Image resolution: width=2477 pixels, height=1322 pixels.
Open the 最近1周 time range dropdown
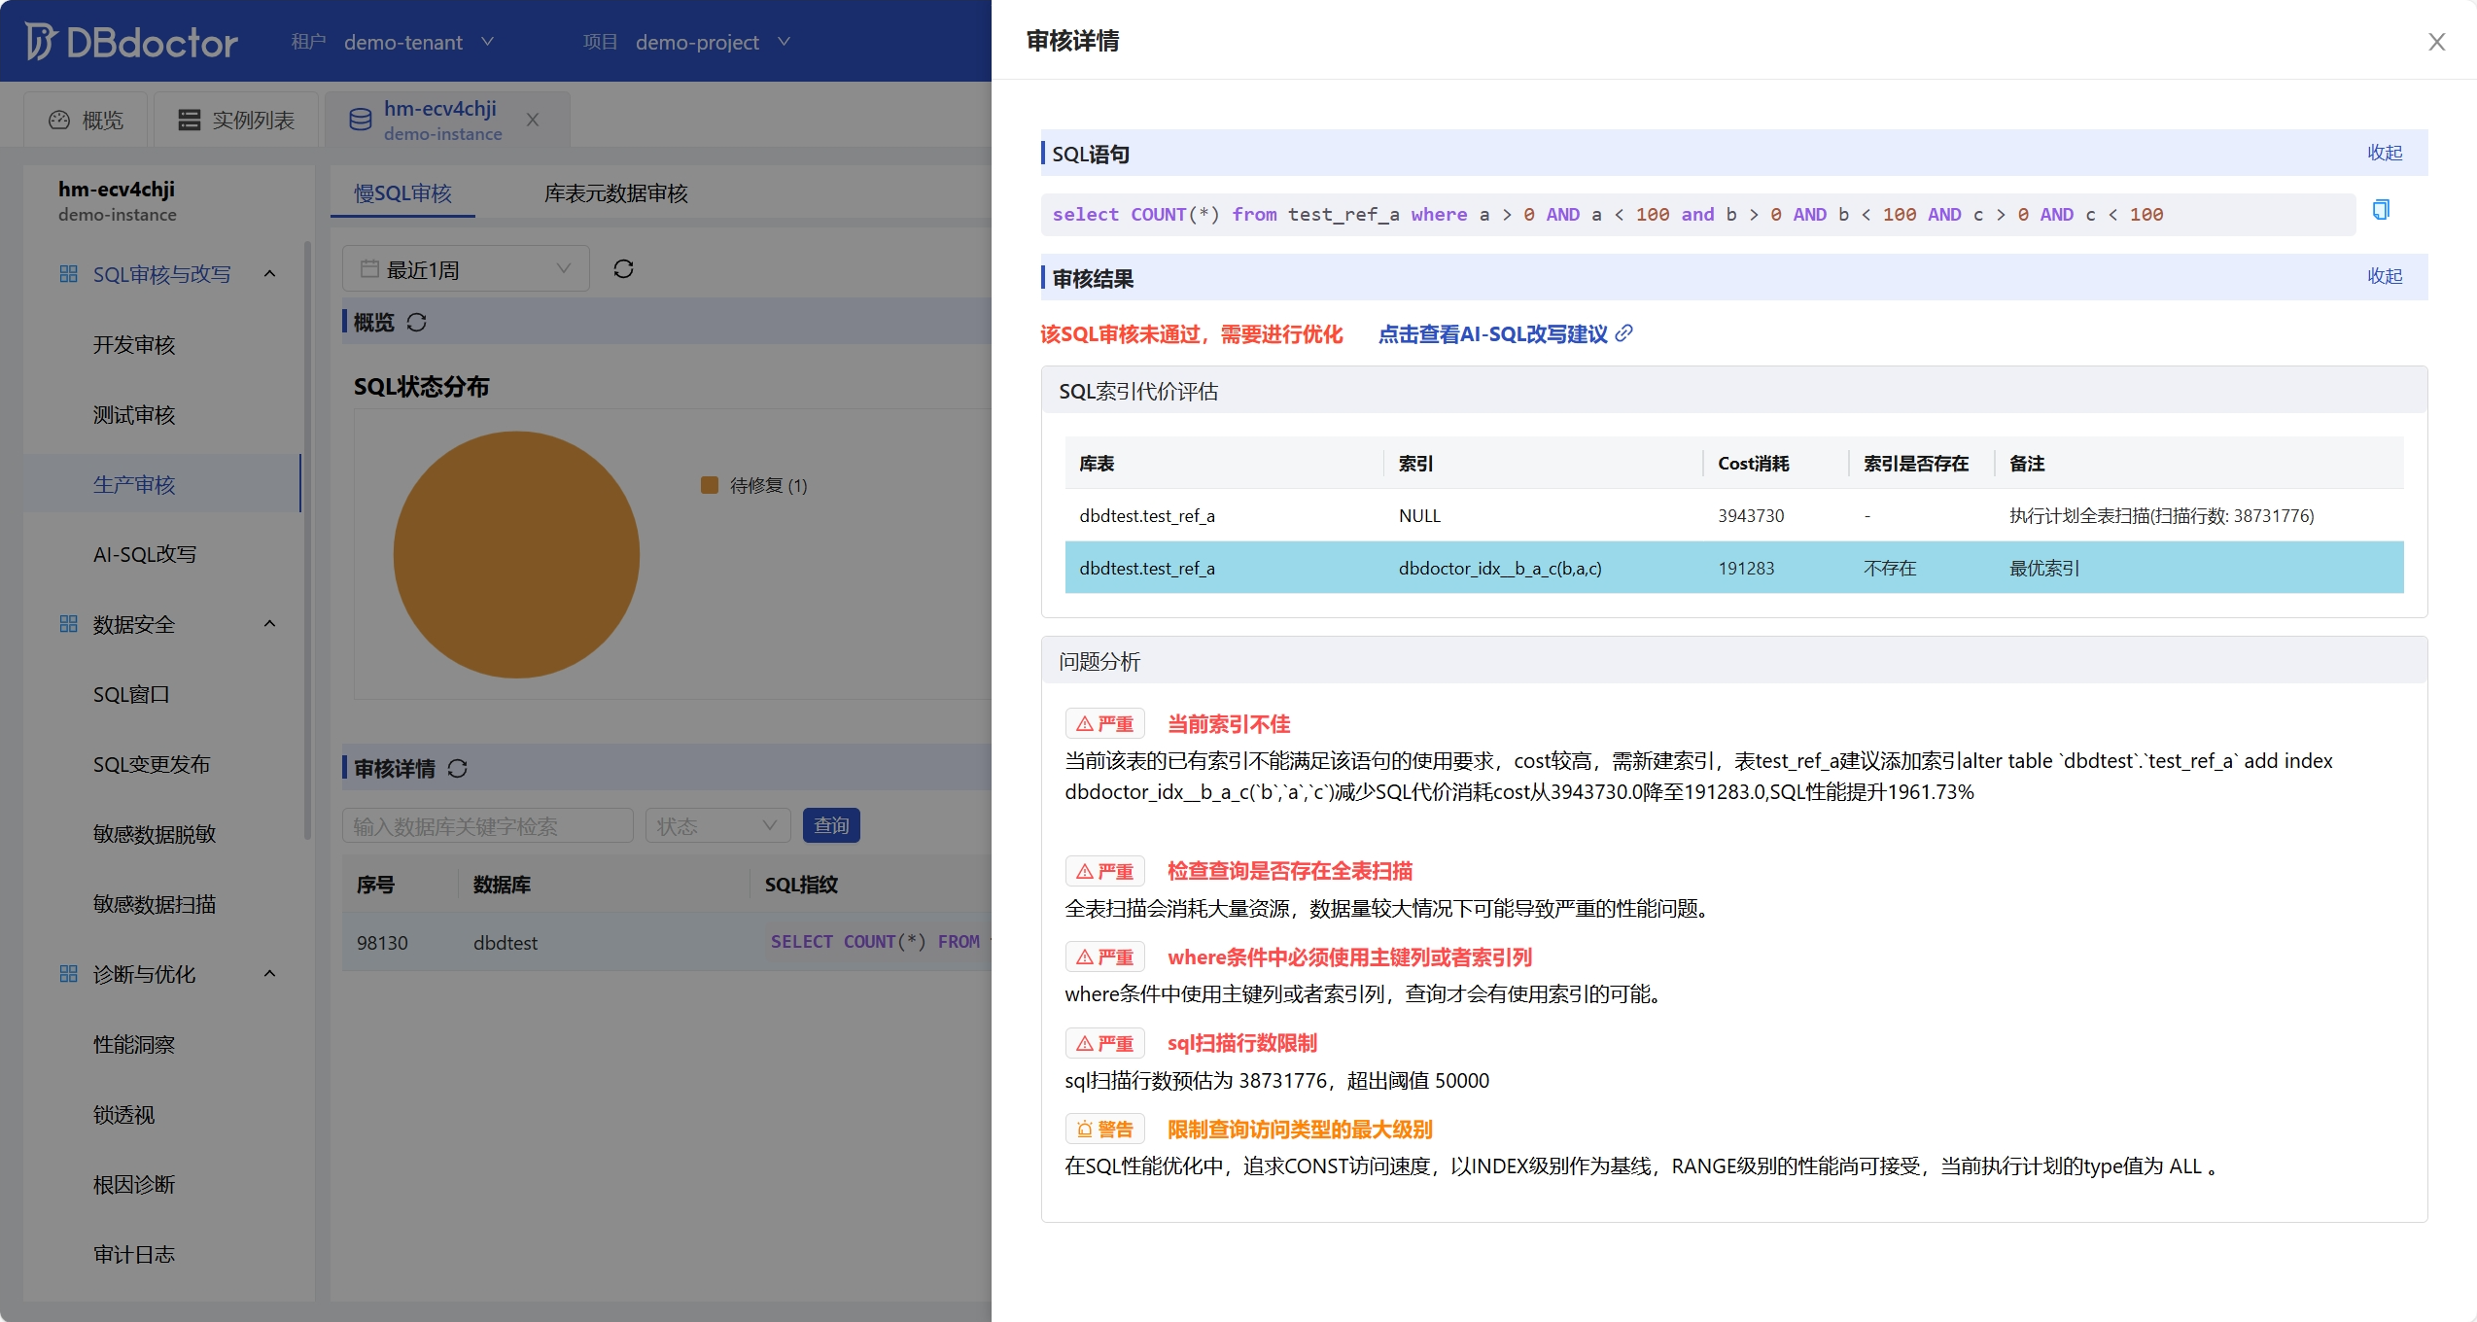(x=466, y=269)
